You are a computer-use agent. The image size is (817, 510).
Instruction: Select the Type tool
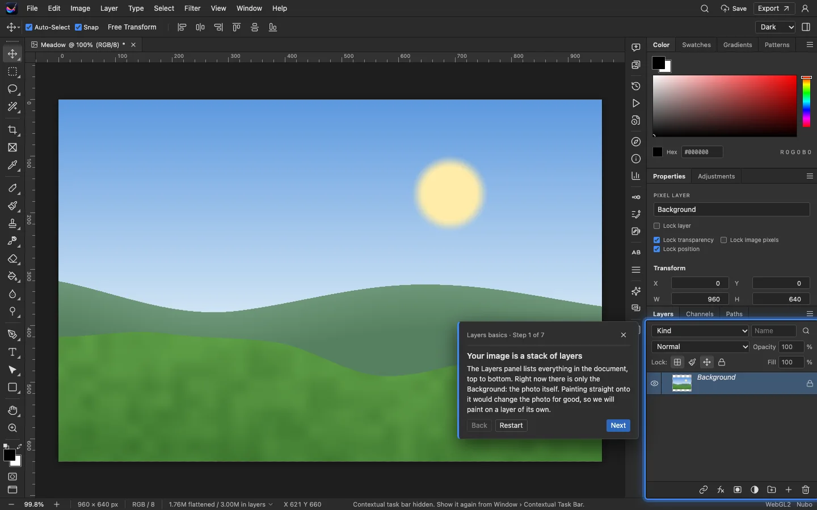(12, 352)
